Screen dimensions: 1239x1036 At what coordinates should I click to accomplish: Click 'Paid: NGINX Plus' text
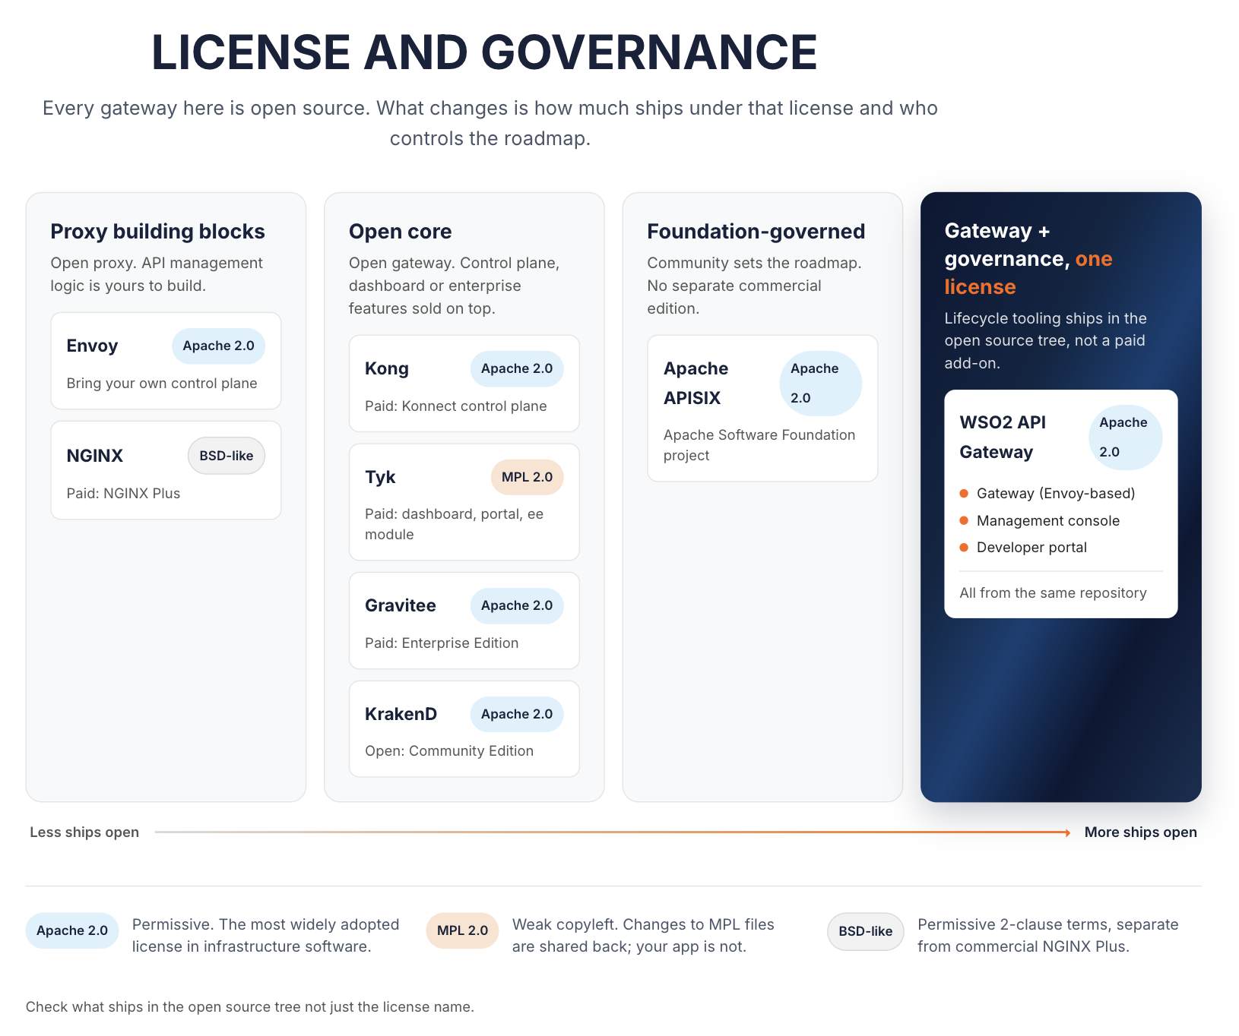click(x=123, y=494)
